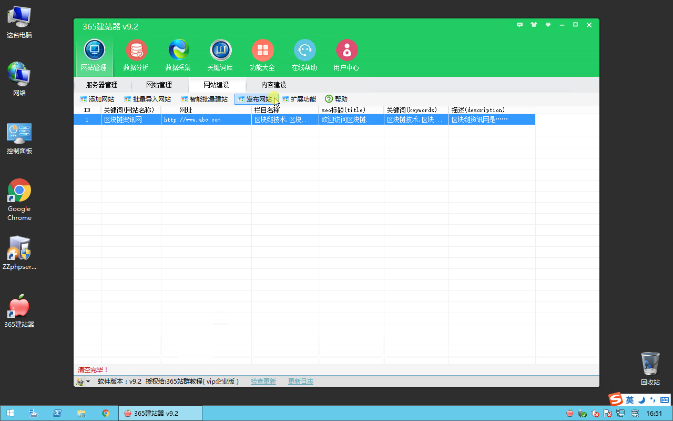Select the 区块链资讯网 name cell

pos(131,119)
